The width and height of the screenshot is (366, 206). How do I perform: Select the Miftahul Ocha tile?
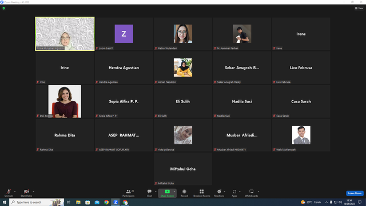tap(183, 169)
